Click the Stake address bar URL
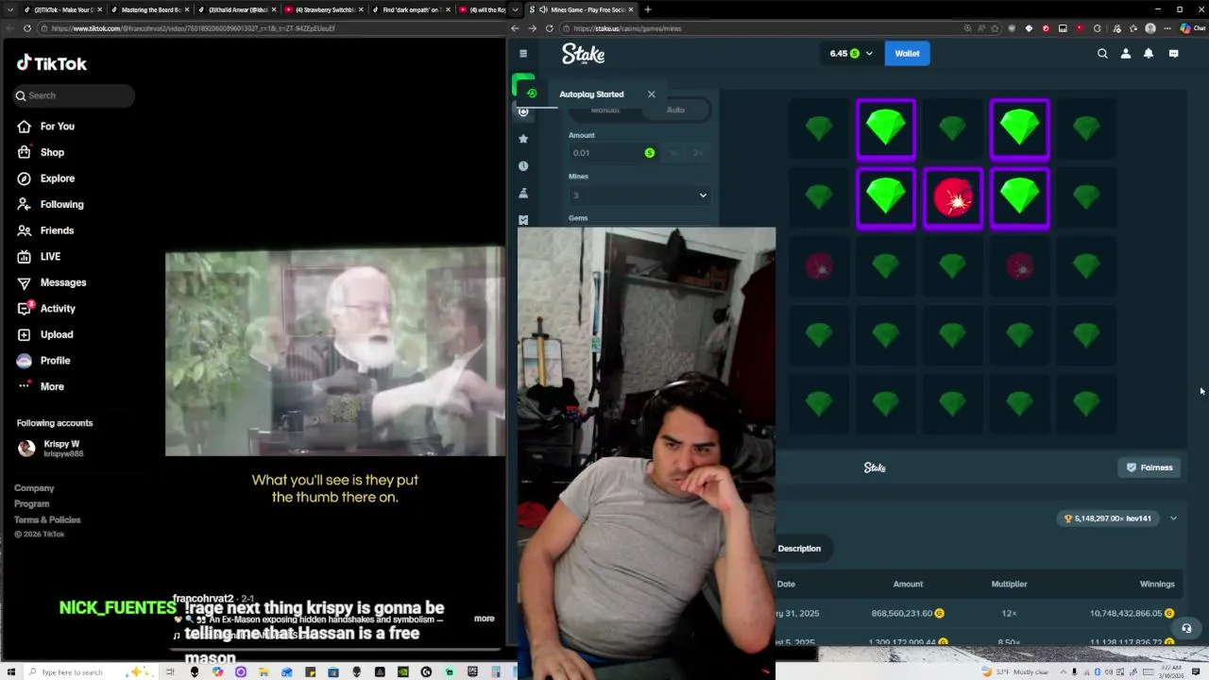The height and width of the screenshot is (680, 1209). tap(628, 28)
